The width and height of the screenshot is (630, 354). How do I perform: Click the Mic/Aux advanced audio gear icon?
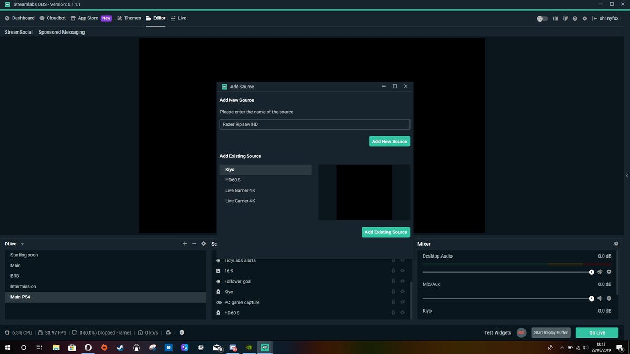609,298
